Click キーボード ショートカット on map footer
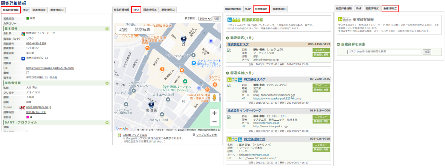This screenshot has width=445, height=168. click(x=150, y=130)
